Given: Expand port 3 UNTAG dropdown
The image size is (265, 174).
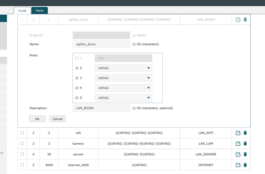Looking at the screenshot, I should pyautogui.click(x=123, y=78).
